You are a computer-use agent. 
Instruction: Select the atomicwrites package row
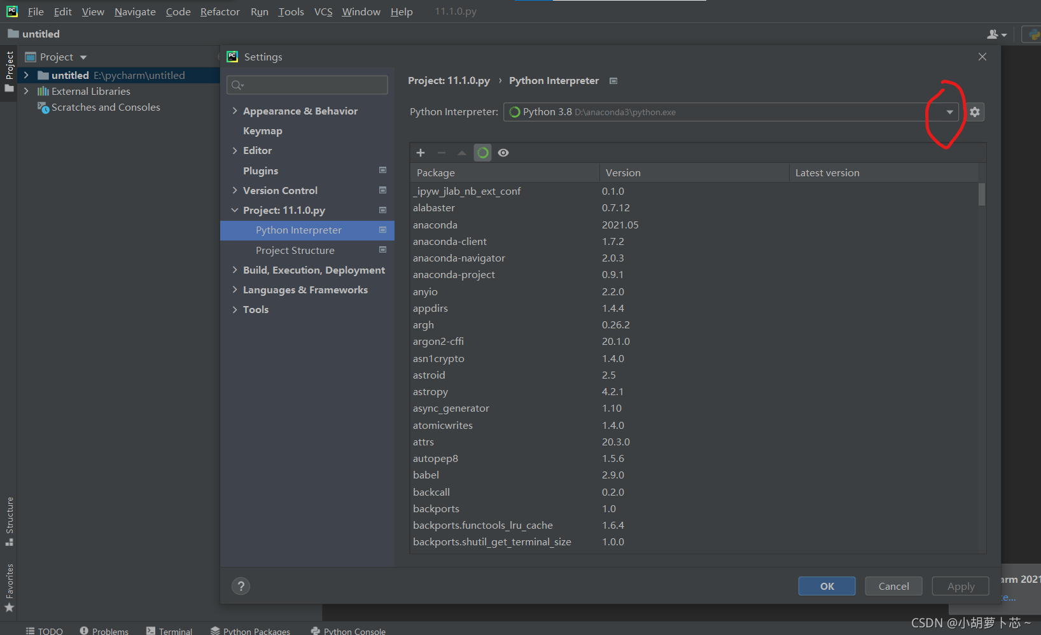694,425
